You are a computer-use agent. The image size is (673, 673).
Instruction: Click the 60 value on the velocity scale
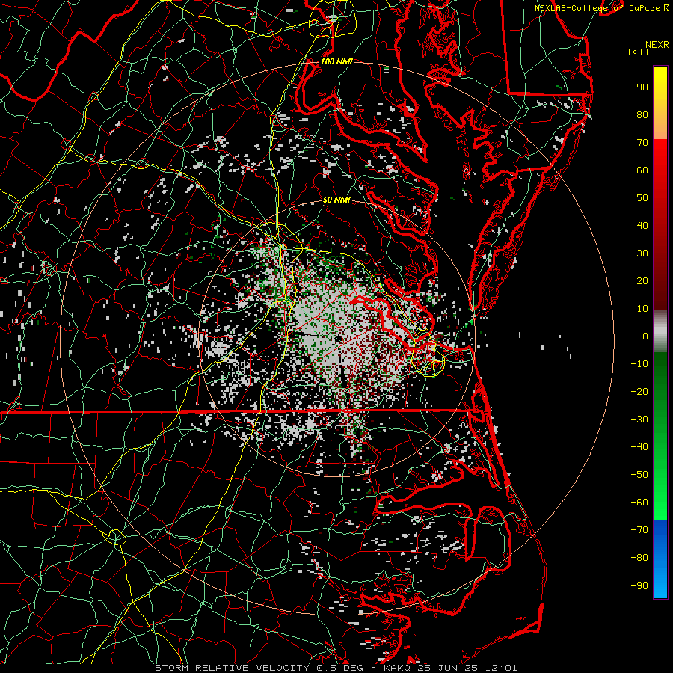(x=642, y=170)
